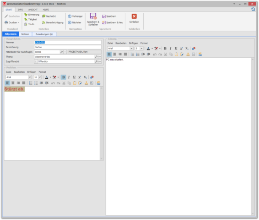Image resolution: width=259 pixels, height=220 pixels.
Task: Toggle Italic in Lösung editor
Action: pos(171,48)
